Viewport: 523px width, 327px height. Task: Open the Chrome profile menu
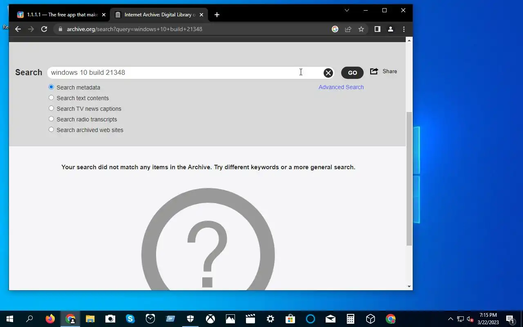(391, 29)
